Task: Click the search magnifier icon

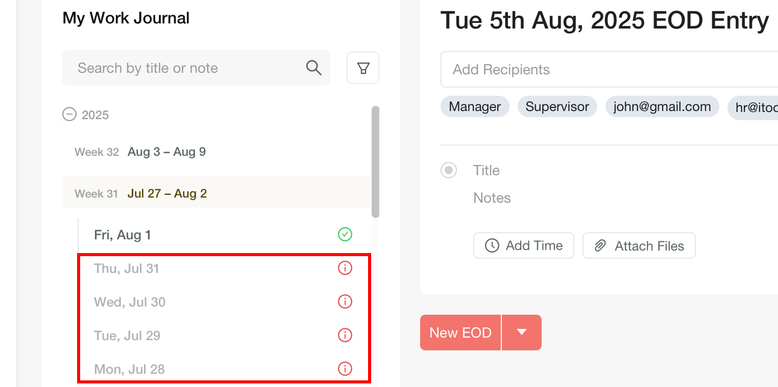Action: click(x=313, y=68)
